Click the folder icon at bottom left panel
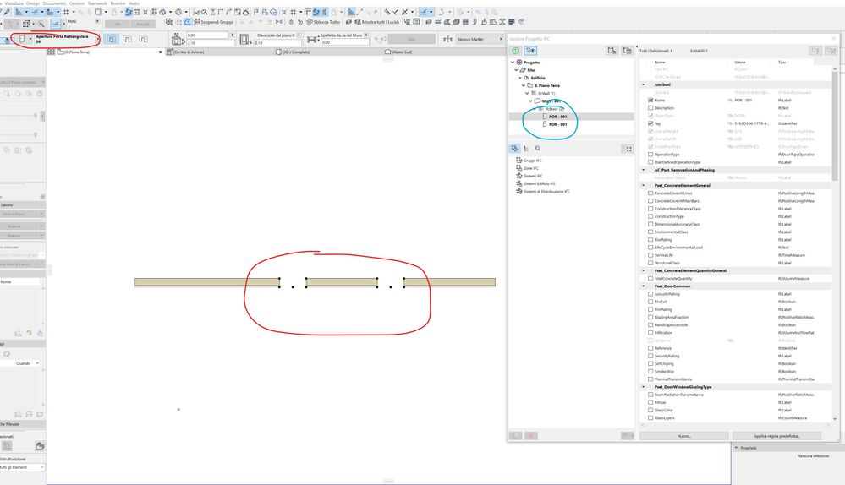Screen dimensions: 845x485 click(40, 445)
